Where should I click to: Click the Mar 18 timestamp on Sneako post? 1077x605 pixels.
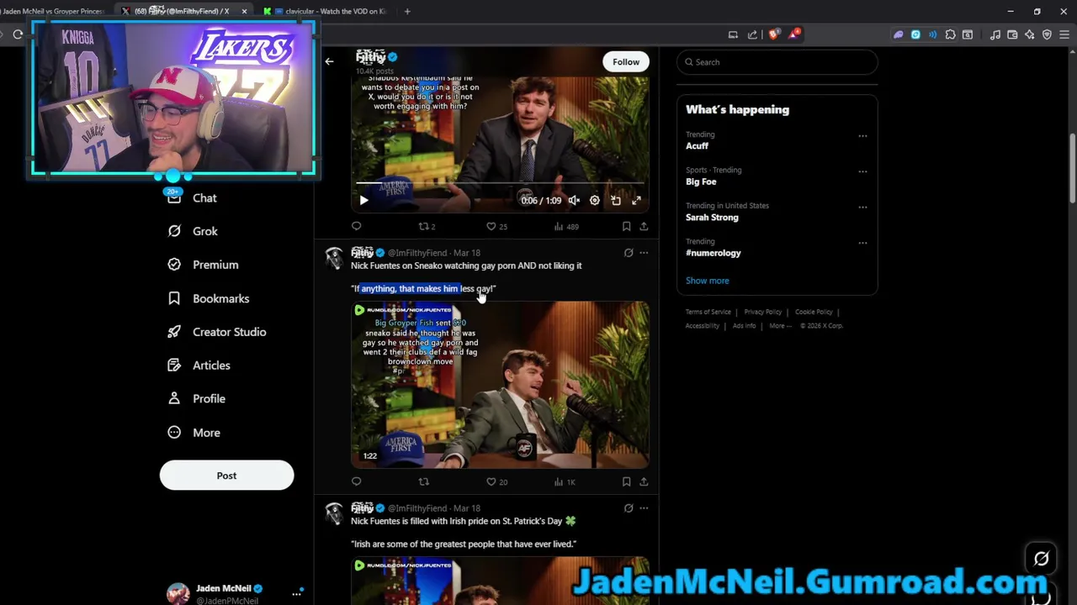click(x=467, y=253)
